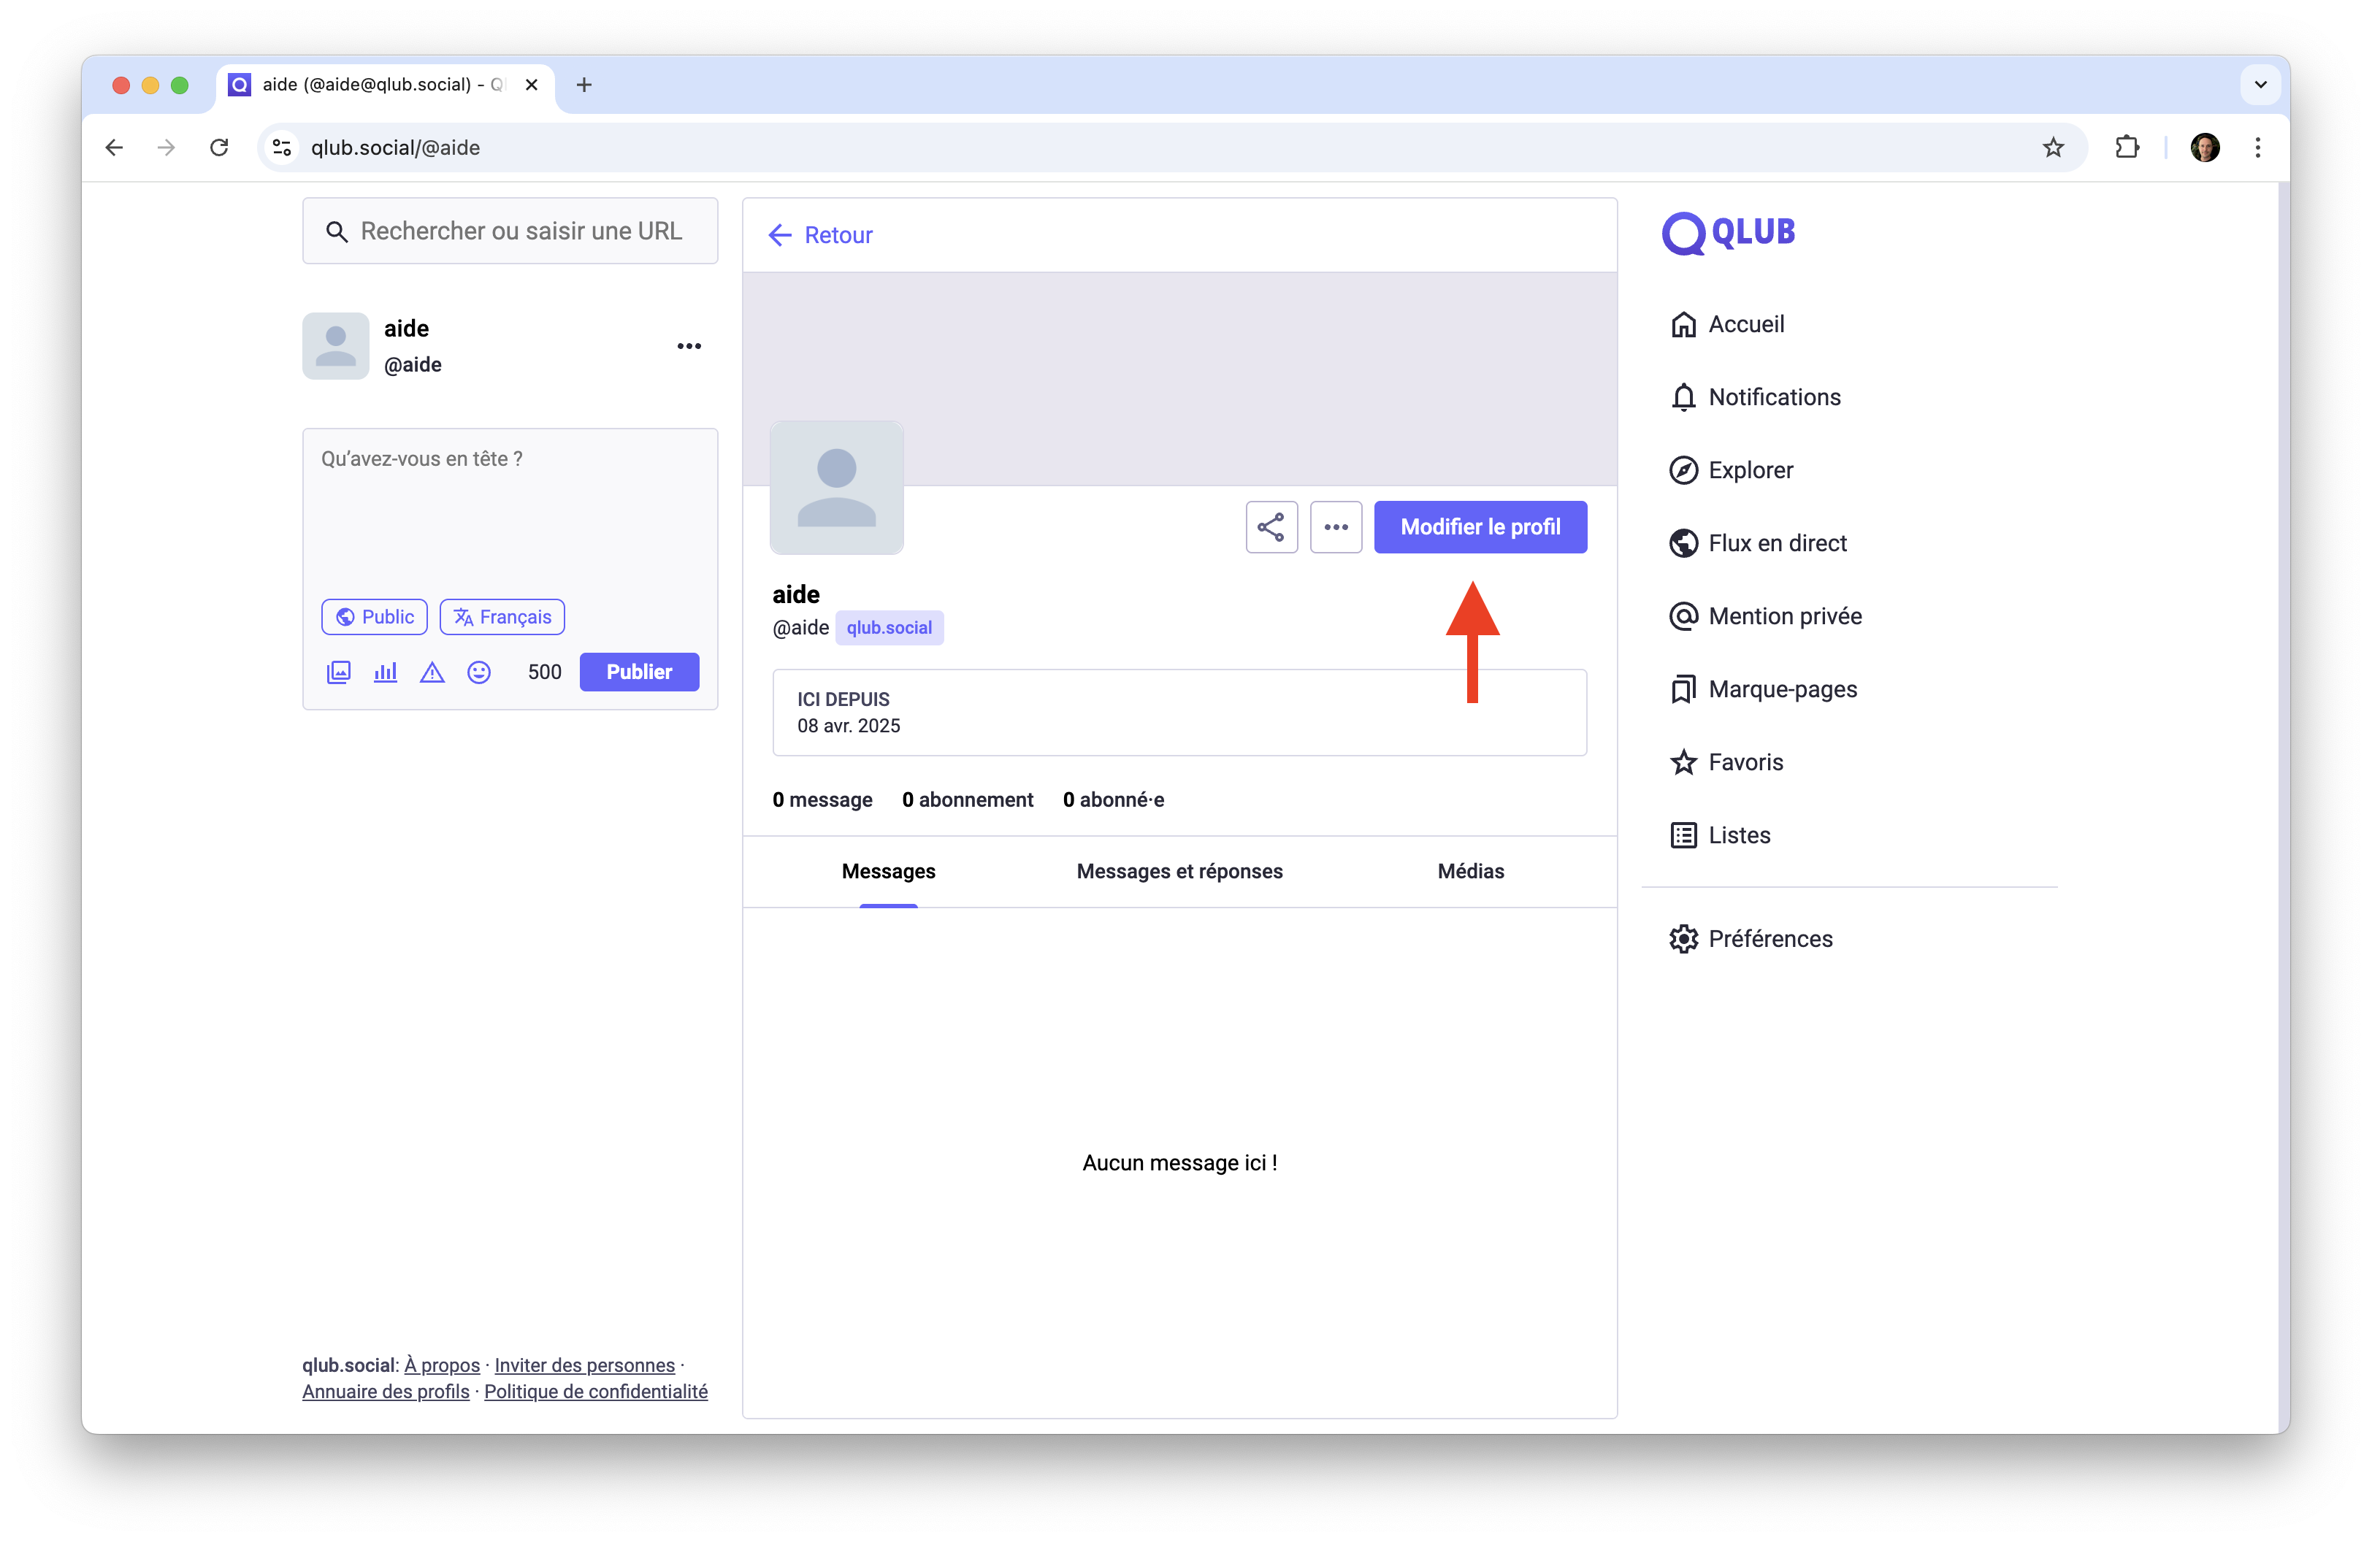The image size is (2372, 1542).
Task: Open the À propos link
Action: click(x=442, y=1366)
